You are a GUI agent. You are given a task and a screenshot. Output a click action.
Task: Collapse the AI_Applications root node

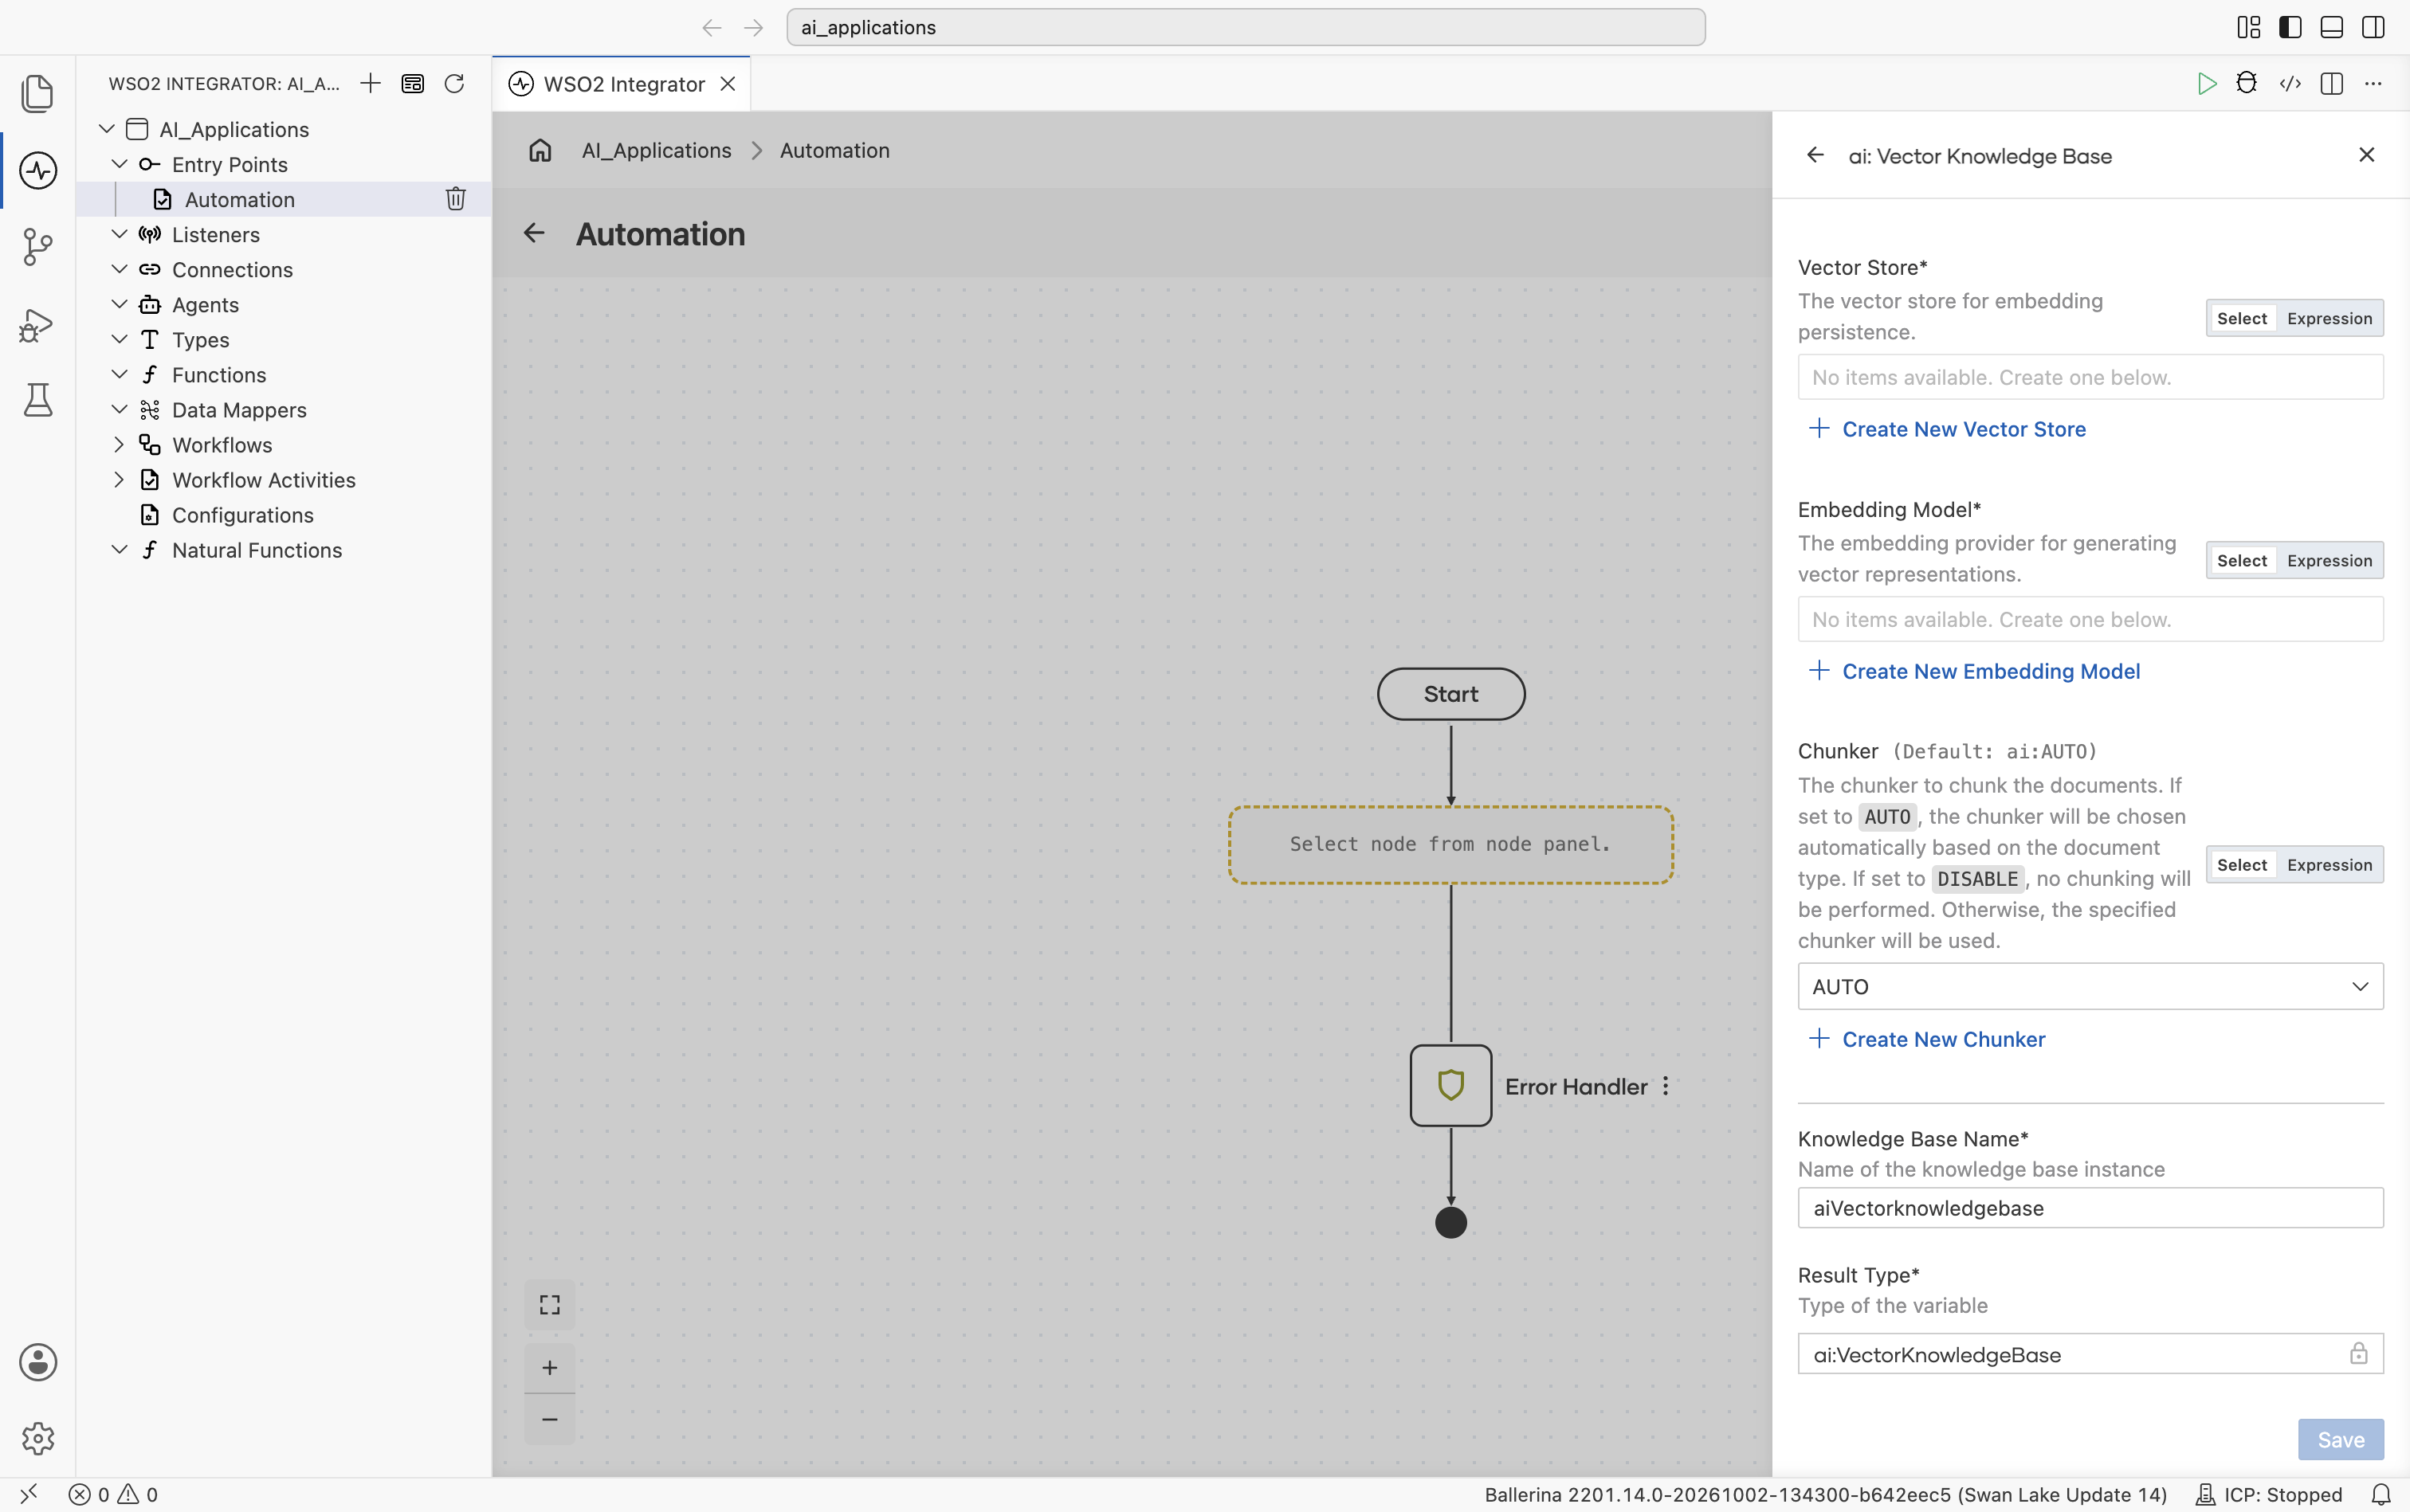coord(107,129)
